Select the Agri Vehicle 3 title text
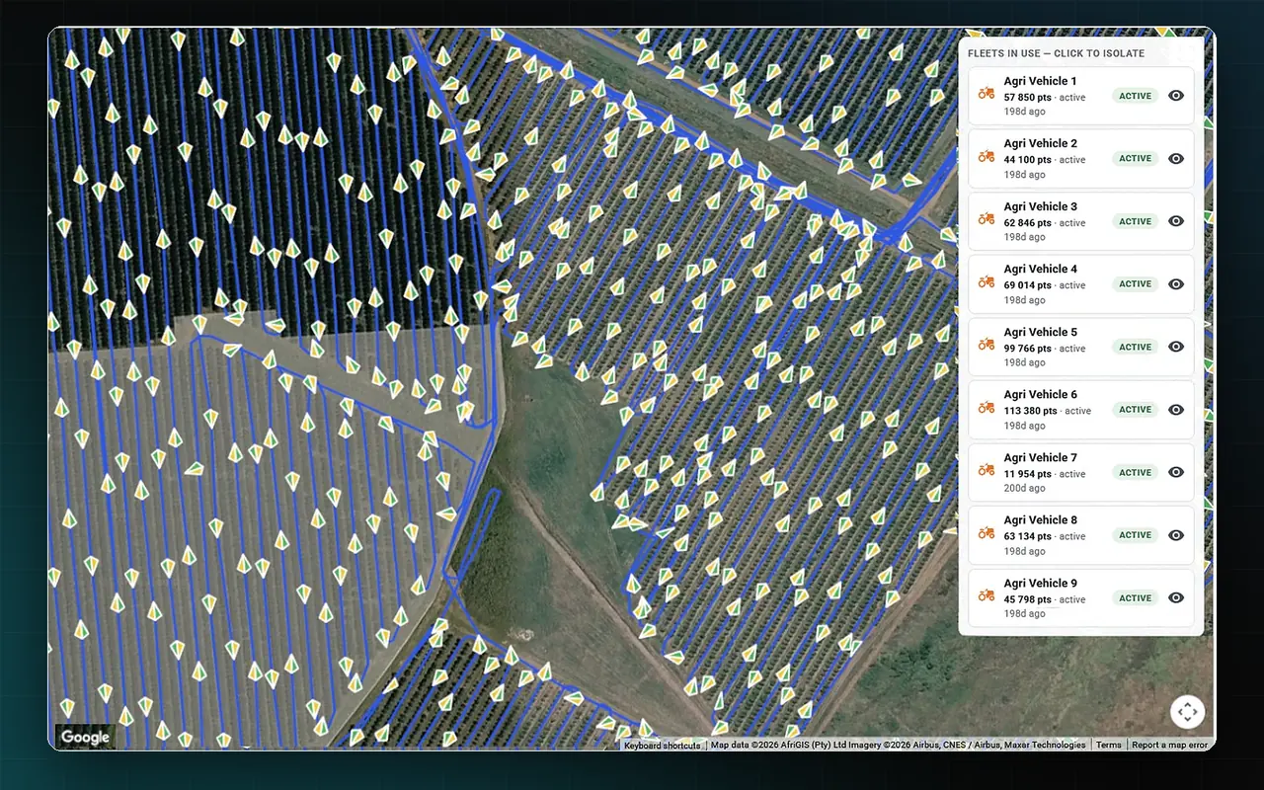 click(x=1041, y=206)
